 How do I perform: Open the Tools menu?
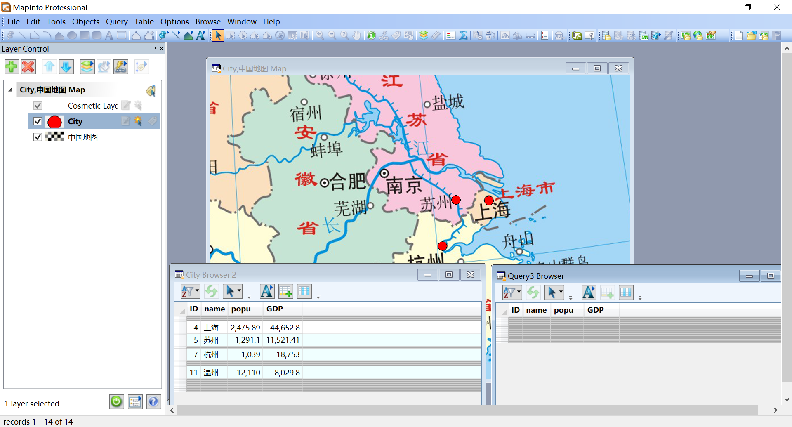(x=56, y=21)
